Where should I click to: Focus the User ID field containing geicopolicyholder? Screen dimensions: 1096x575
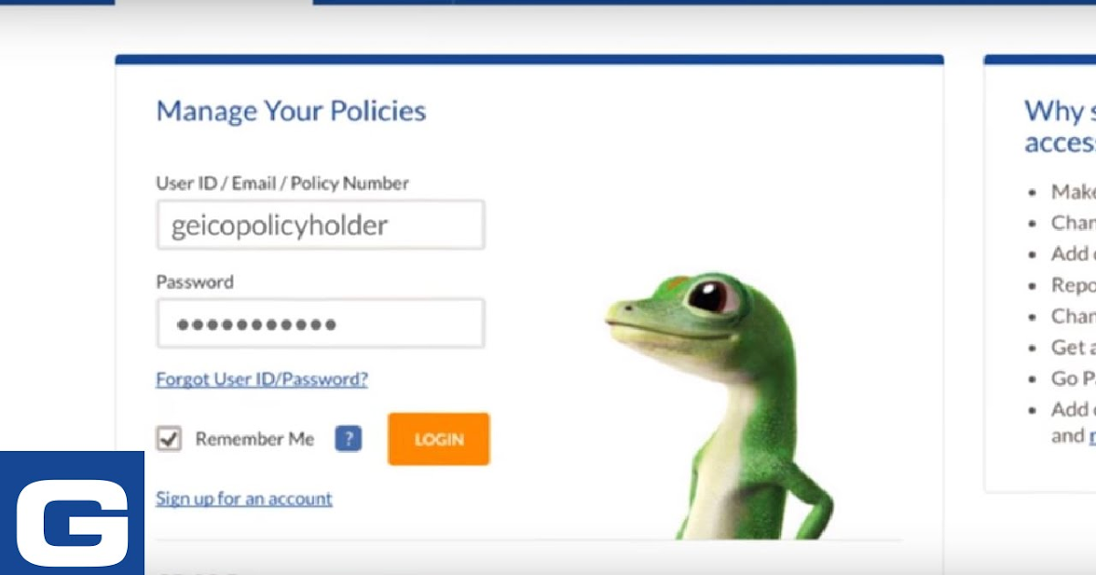(321, 225)
